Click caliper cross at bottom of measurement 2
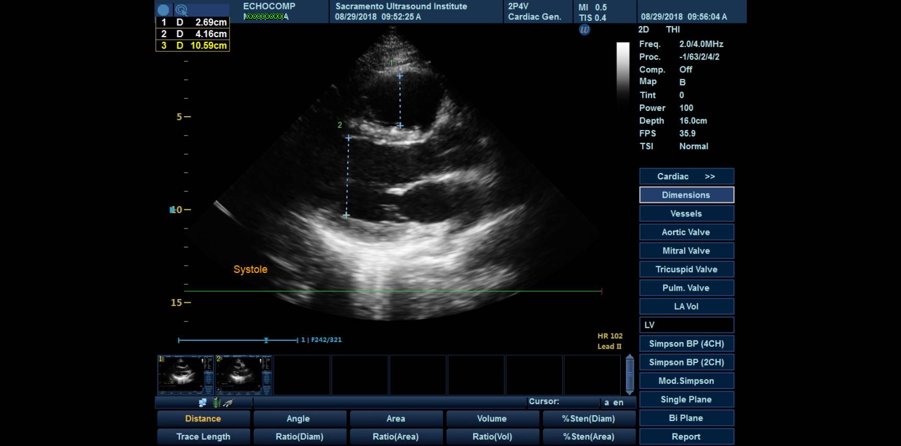Viewport: 901px width, 446px height. pos(346,215)
